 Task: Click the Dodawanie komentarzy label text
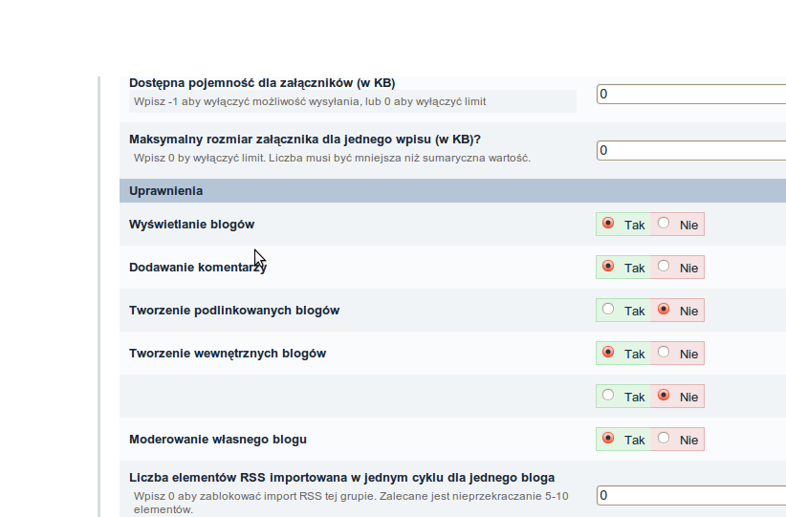[x=197, y=268]
